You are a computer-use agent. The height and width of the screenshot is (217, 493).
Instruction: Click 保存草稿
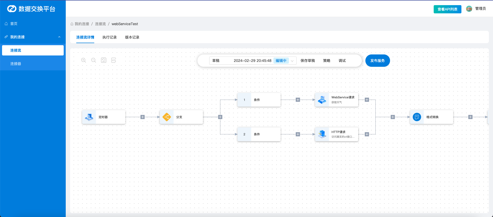pyautogui.click(x=308, y=61)
